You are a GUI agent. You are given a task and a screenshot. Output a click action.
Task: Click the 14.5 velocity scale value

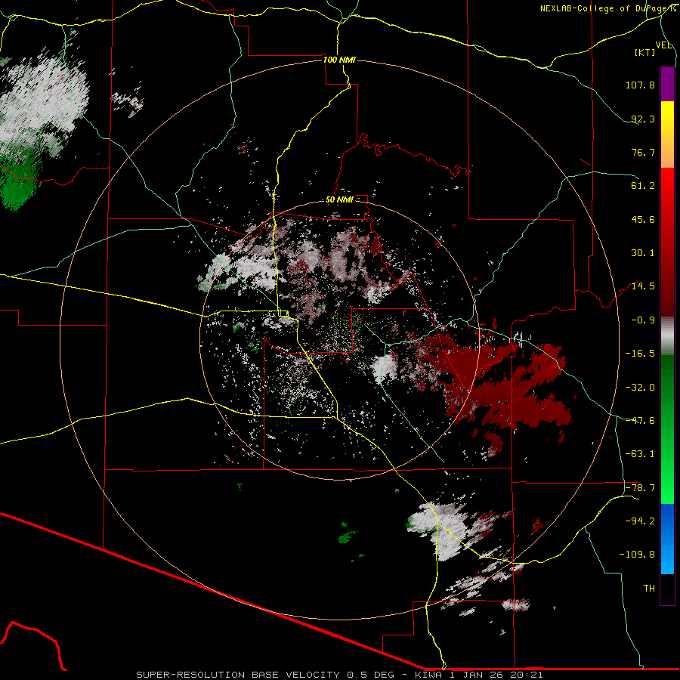pos(643,286)
